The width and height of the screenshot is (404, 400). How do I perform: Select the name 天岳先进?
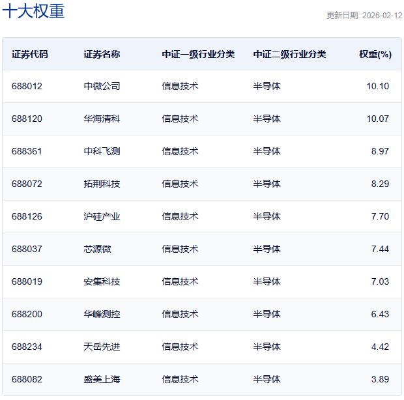(102, 347)
